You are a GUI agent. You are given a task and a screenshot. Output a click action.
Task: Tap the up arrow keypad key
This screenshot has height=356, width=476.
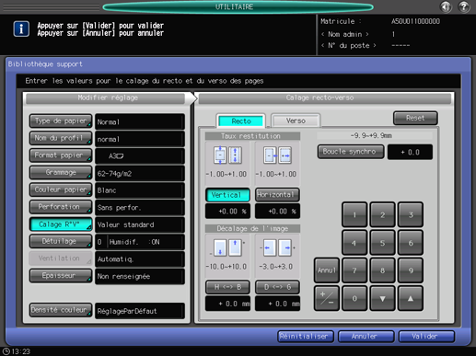point(411,298)
